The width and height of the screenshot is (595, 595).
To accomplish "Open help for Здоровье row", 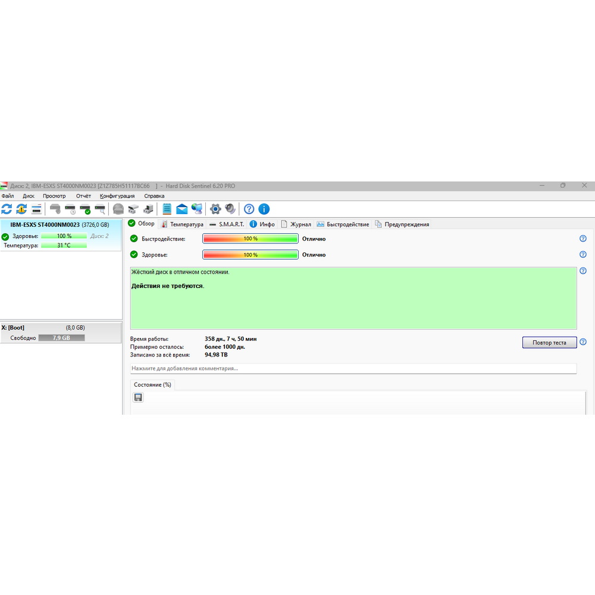I will tap(583, 254).
